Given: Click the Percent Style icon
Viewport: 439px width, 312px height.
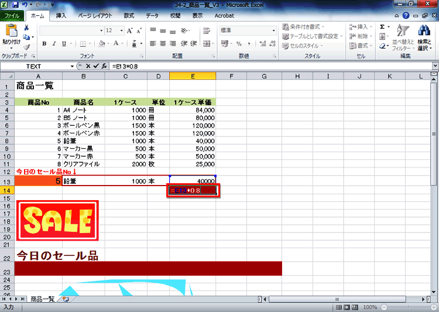Looking at the screenshot, I should coord(239,44).
